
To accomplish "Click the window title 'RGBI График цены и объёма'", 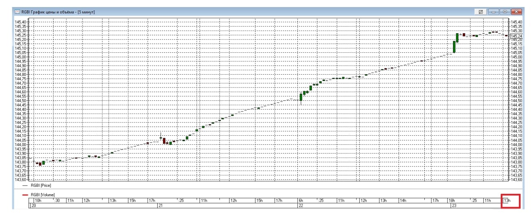I will [x=48, y=12].
